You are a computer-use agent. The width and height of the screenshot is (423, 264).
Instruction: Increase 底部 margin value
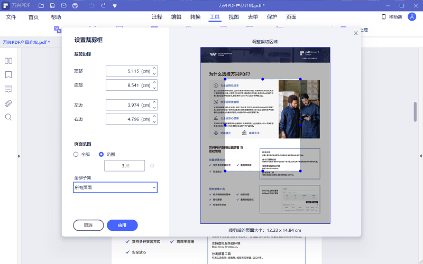coord(154,82)
